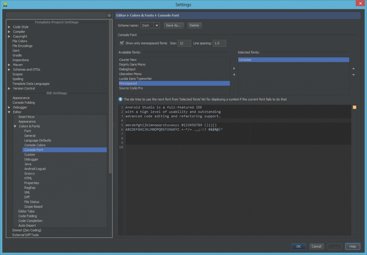The width and height of the screenshot is (367, 255).
Task: Open Console Folding settings
Action: (x=24, y=103)
